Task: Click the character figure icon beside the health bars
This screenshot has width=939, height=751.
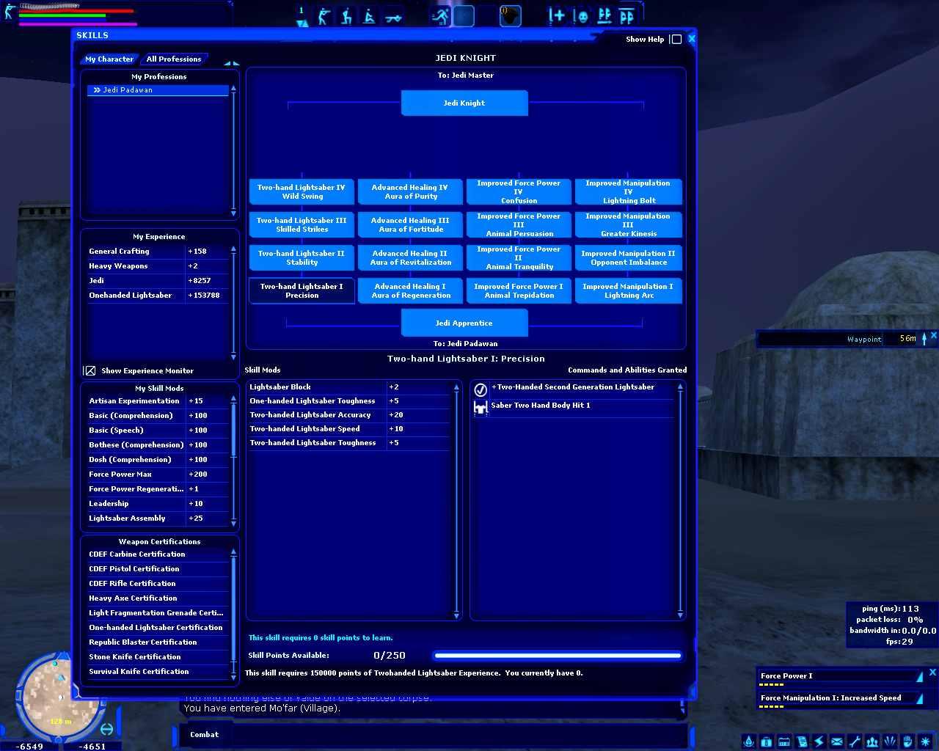Action: coord(10,12)
